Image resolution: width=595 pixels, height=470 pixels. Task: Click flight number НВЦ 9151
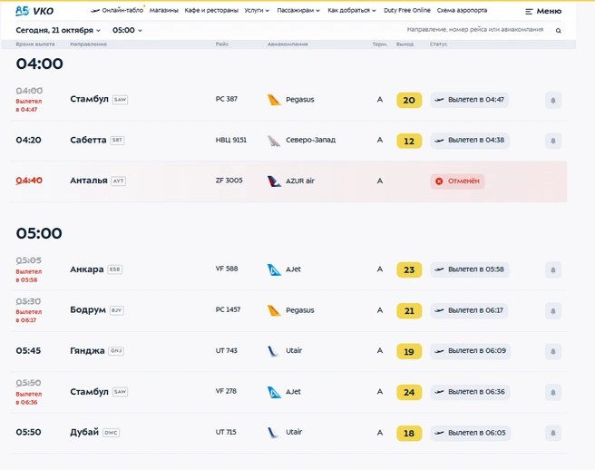coord(230,140)
